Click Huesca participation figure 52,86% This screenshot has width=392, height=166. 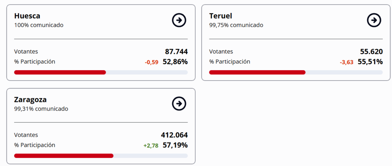(x=175, y=62)
